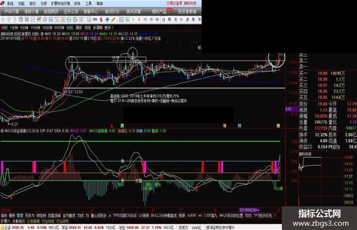Image resolution: width=357 pixels, height=230 pixels.
Task: Select the 5-minute period toolbar button
Action: tap(139, 20)
